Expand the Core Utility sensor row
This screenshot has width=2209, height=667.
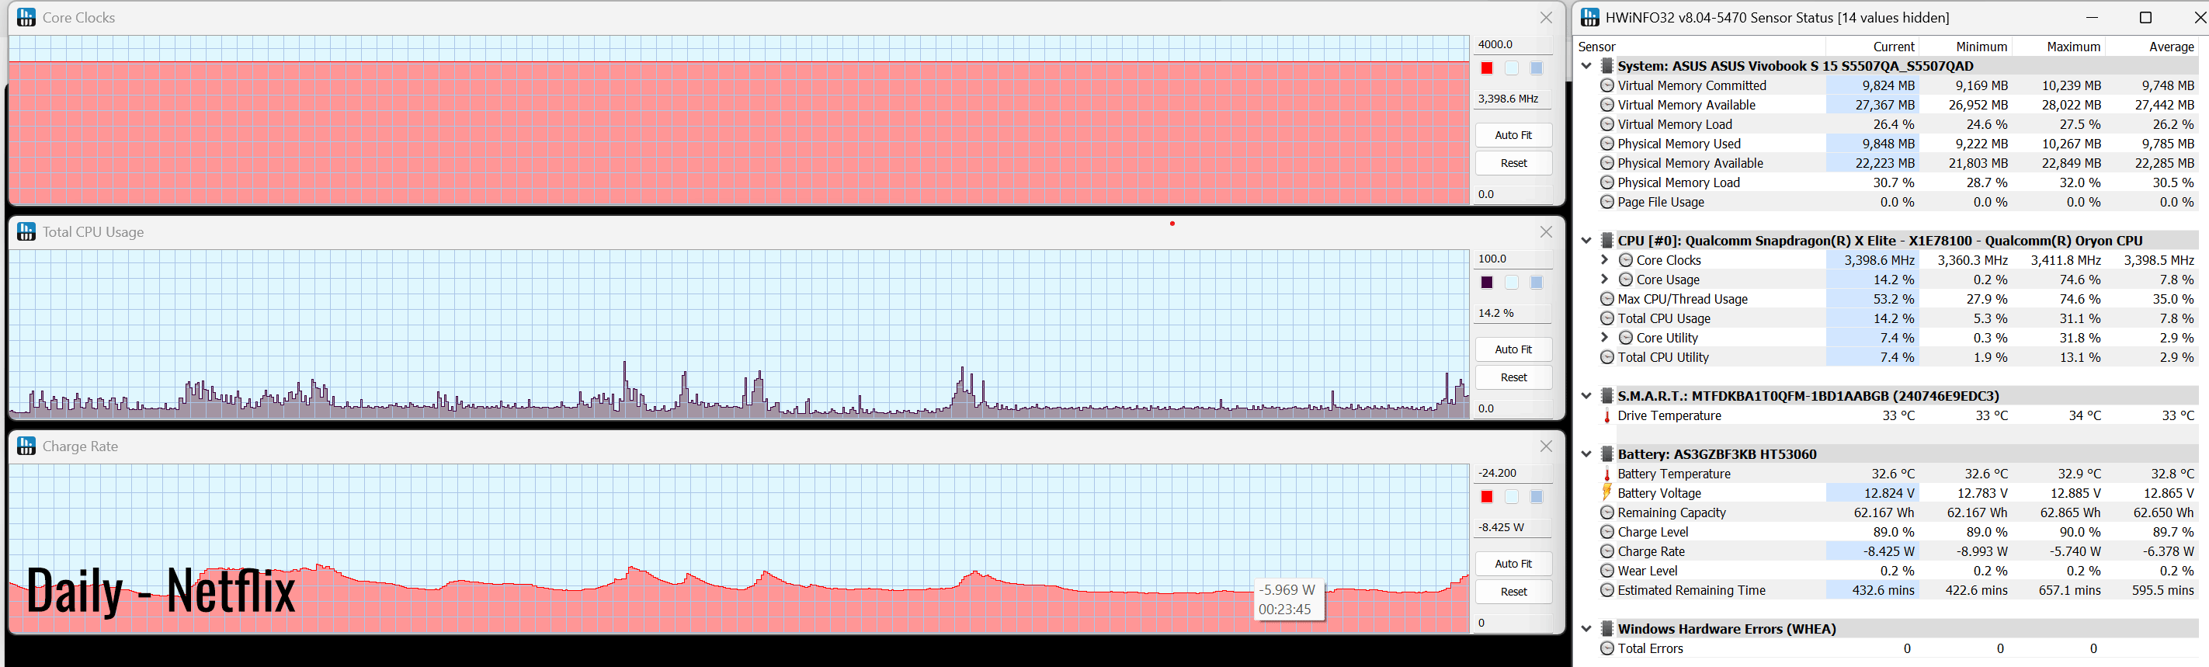click(x=1604, y=338)
